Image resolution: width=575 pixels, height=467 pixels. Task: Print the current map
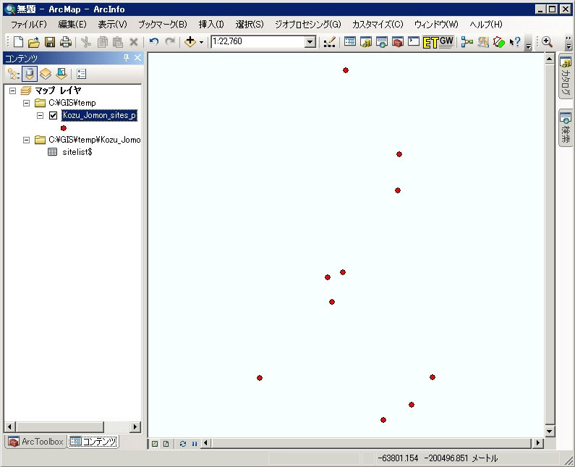[66, 42]
